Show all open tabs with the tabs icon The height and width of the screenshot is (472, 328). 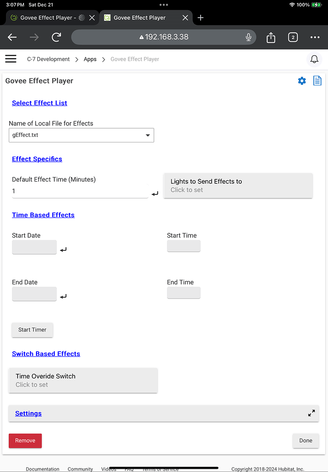click(293, 37)
